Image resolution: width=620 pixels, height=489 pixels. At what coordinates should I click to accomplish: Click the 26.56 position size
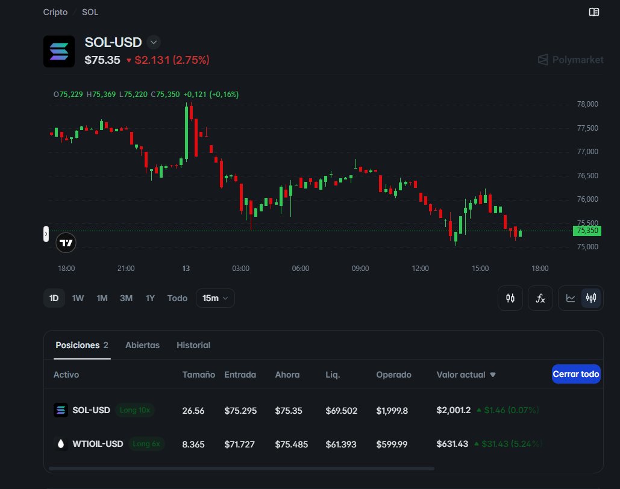tap(193, 411)
